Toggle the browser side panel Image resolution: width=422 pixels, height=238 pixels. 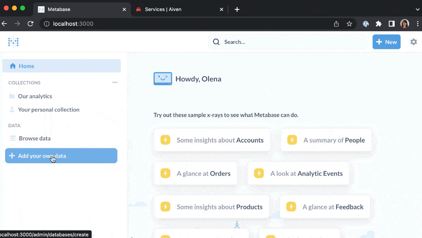point(392,24)
